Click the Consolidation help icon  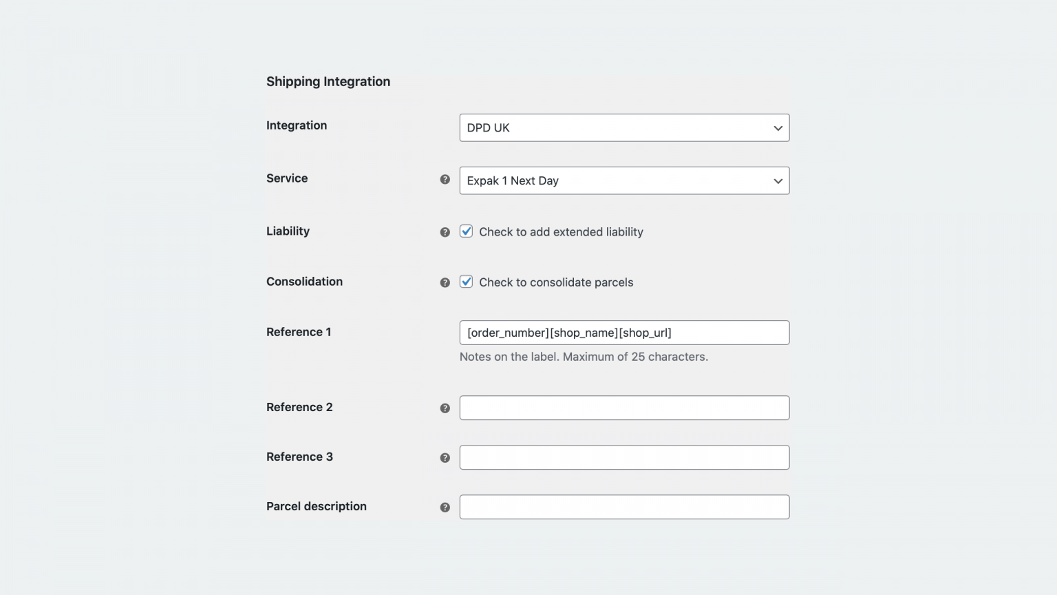pos(445,282)
